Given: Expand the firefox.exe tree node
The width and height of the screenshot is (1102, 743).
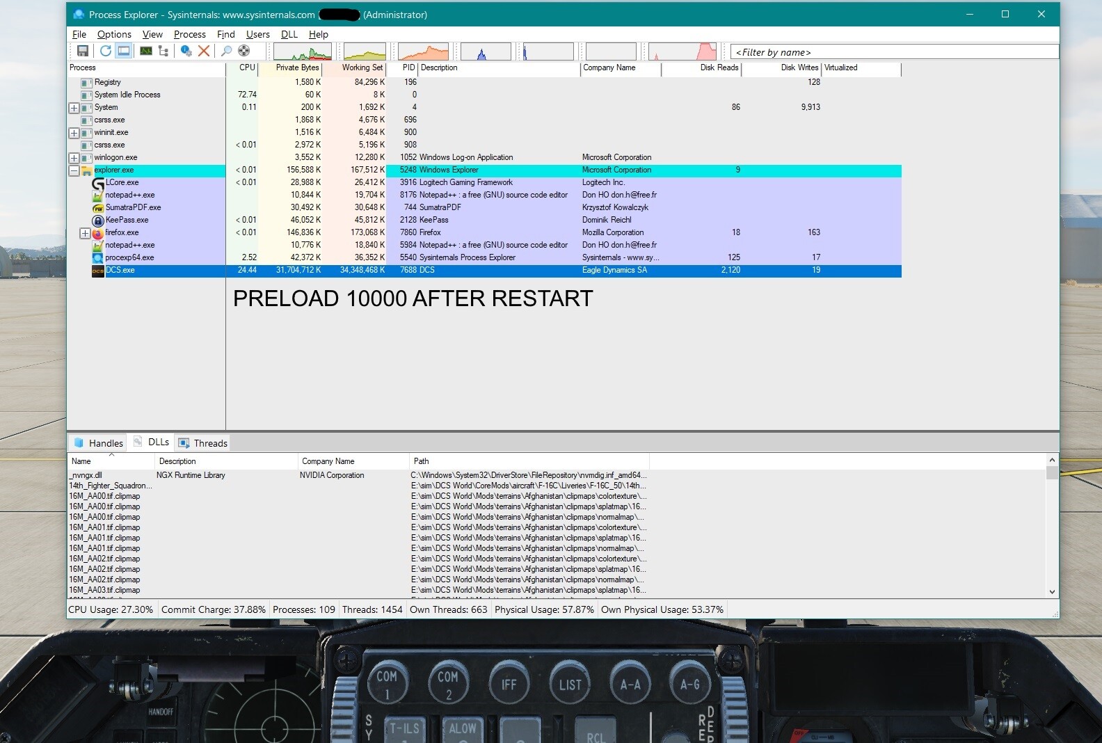Looking at the screenshot, I should [x=85, y=233].
